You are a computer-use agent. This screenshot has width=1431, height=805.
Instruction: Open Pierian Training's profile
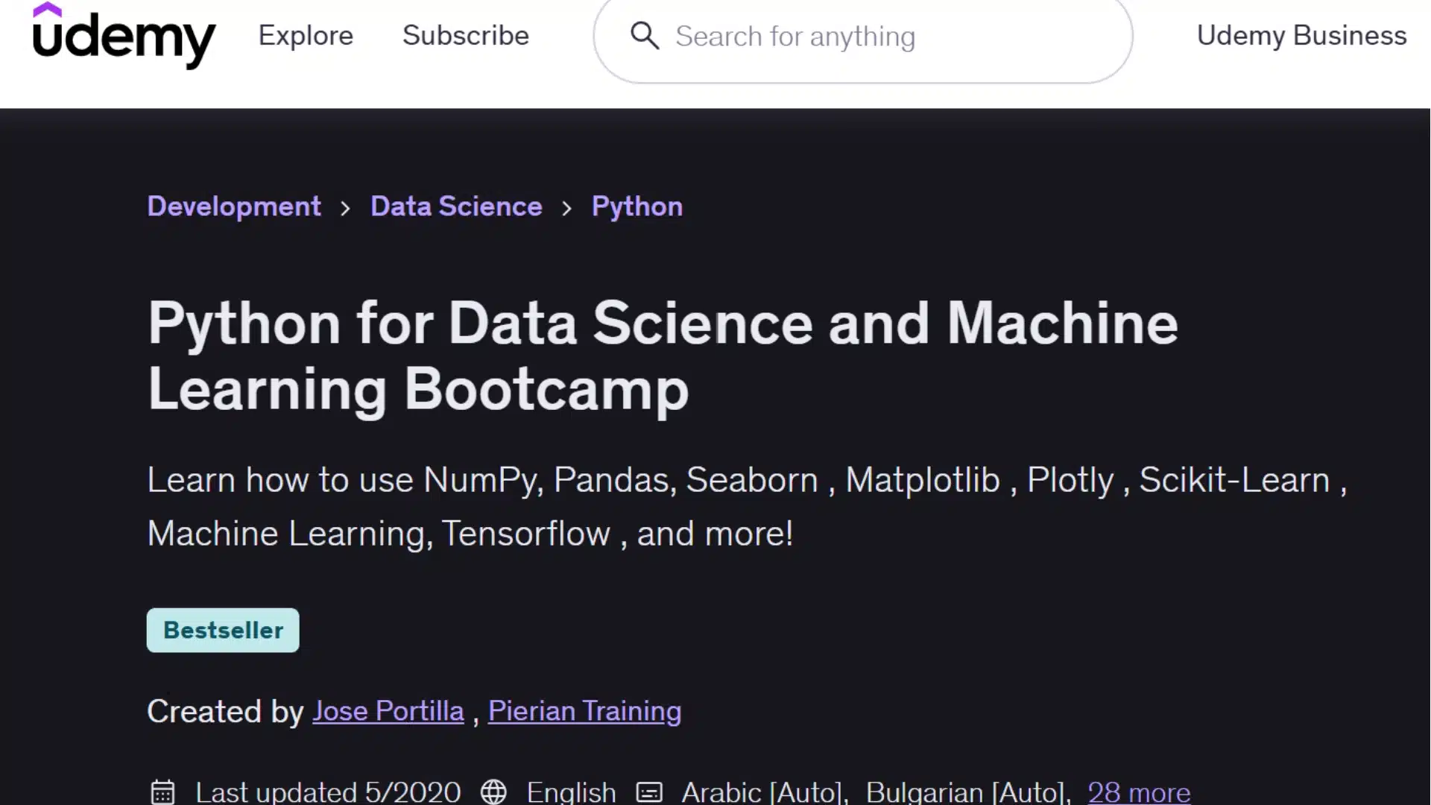[585, 711]
